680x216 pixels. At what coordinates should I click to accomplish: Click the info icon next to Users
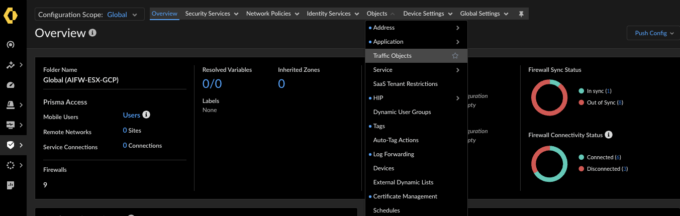coord(146,115)
